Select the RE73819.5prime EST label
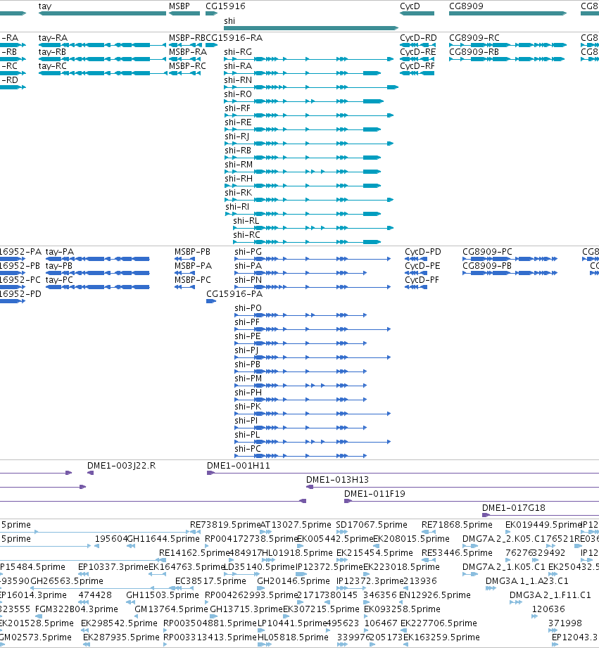Viewport: 599px width, 648px height. (x=225, y=525)
